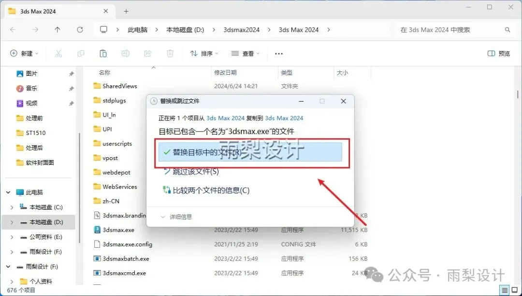Select the 3dsmaxcmd.exe file
522x296 pixels.
click(124, 273)
